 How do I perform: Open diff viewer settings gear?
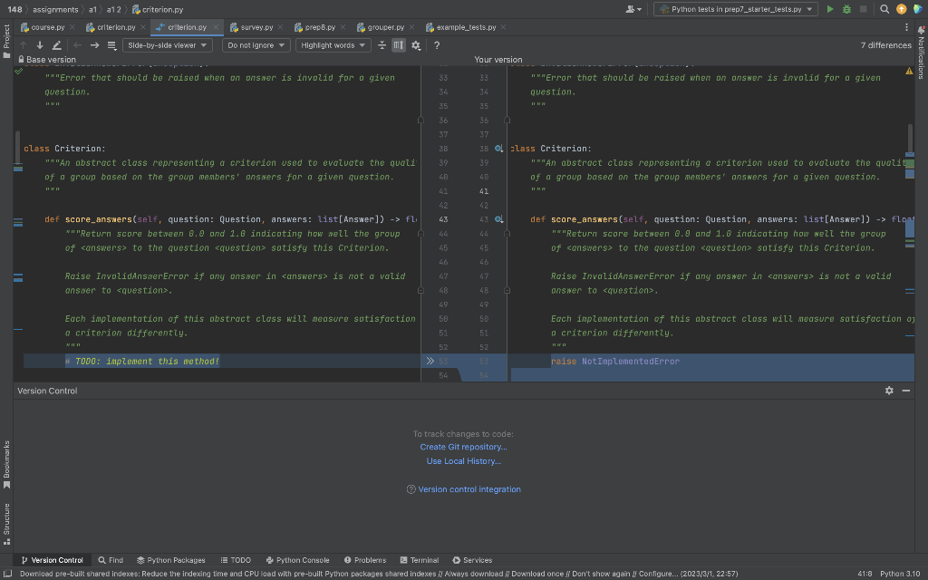pyautogui.click(x=416, y=45)
